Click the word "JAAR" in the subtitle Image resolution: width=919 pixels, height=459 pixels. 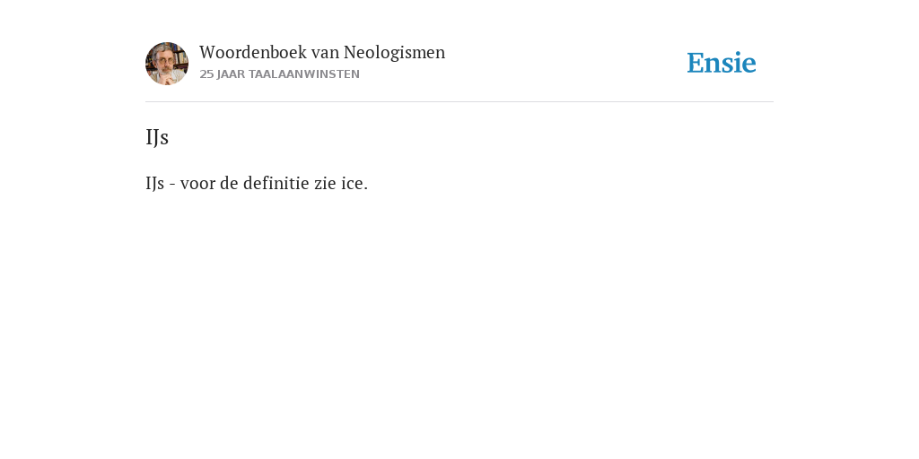[x=231, y=74]
